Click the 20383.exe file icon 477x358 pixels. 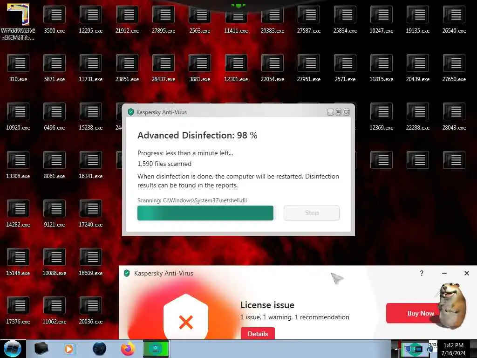tap(272, 16)
